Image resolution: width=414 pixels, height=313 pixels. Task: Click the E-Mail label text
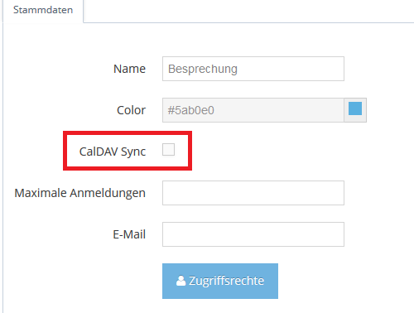click(x=129, y=234)
